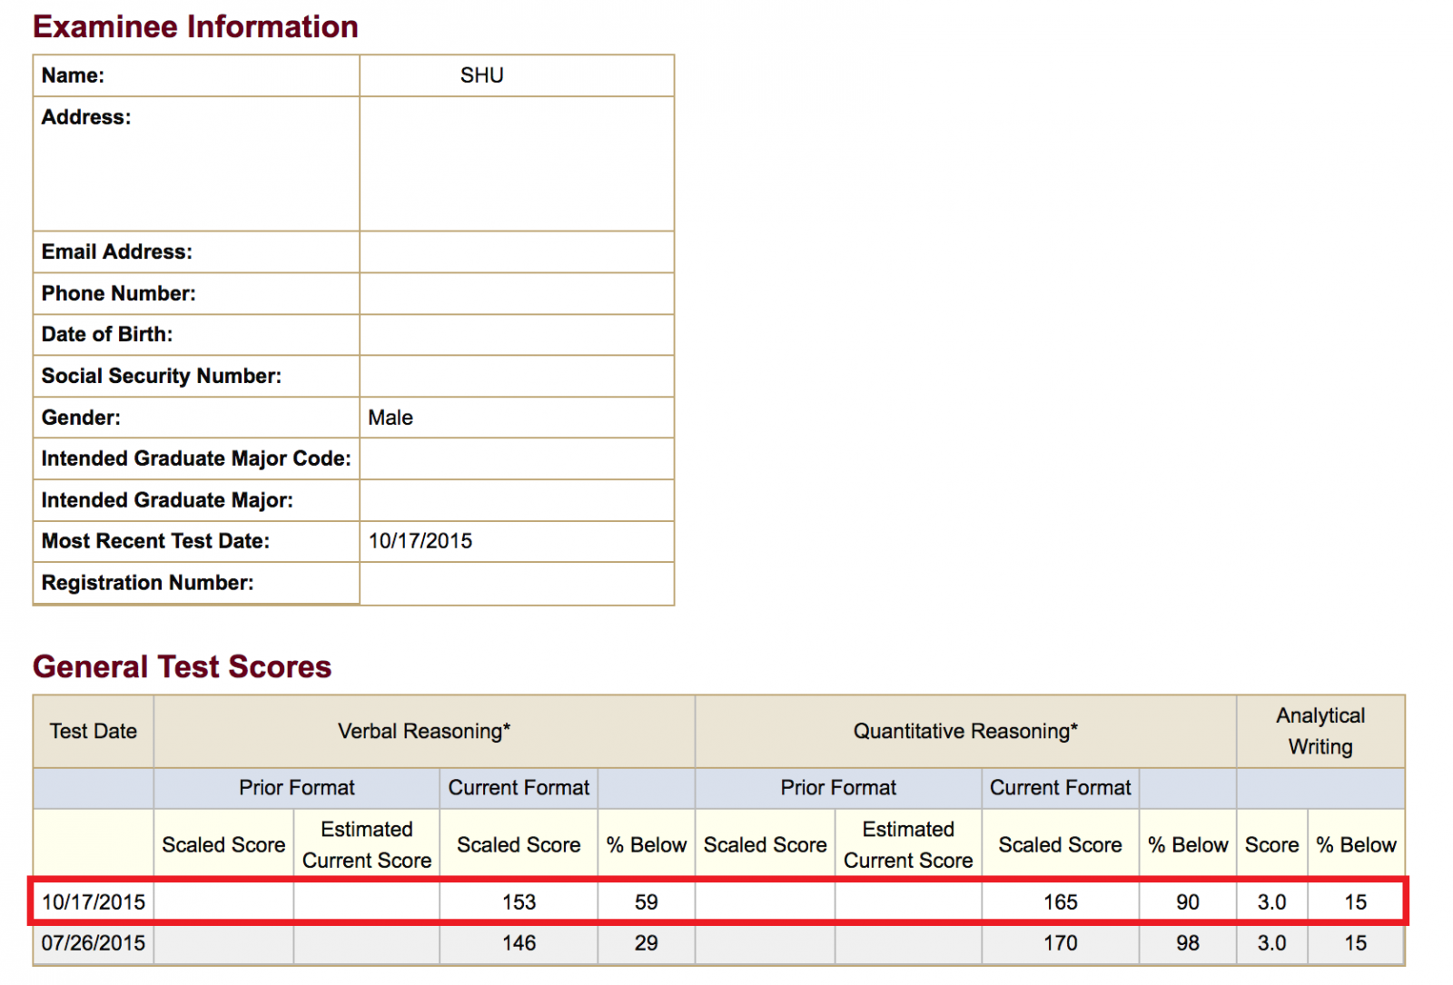Click the 'Date of Birth:' label
The width and height of the screenshot is (1453, 985).
107,334
